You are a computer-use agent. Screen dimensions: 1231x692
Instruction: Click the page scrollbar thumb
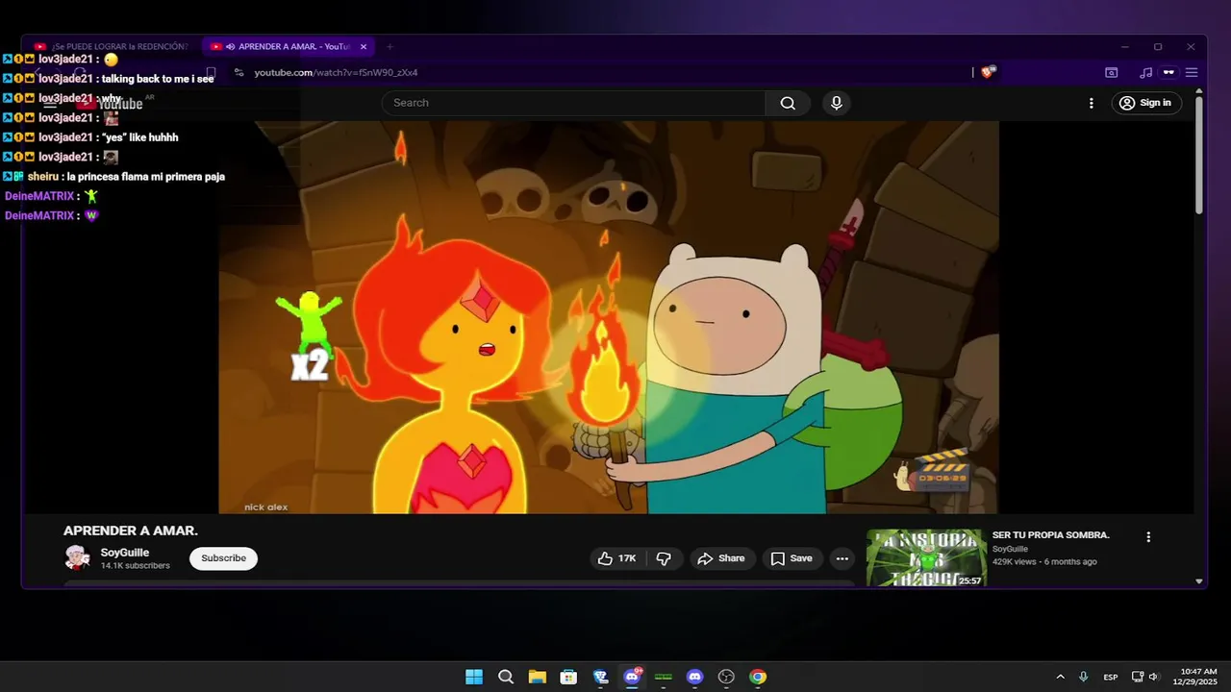coord(1199,154)
